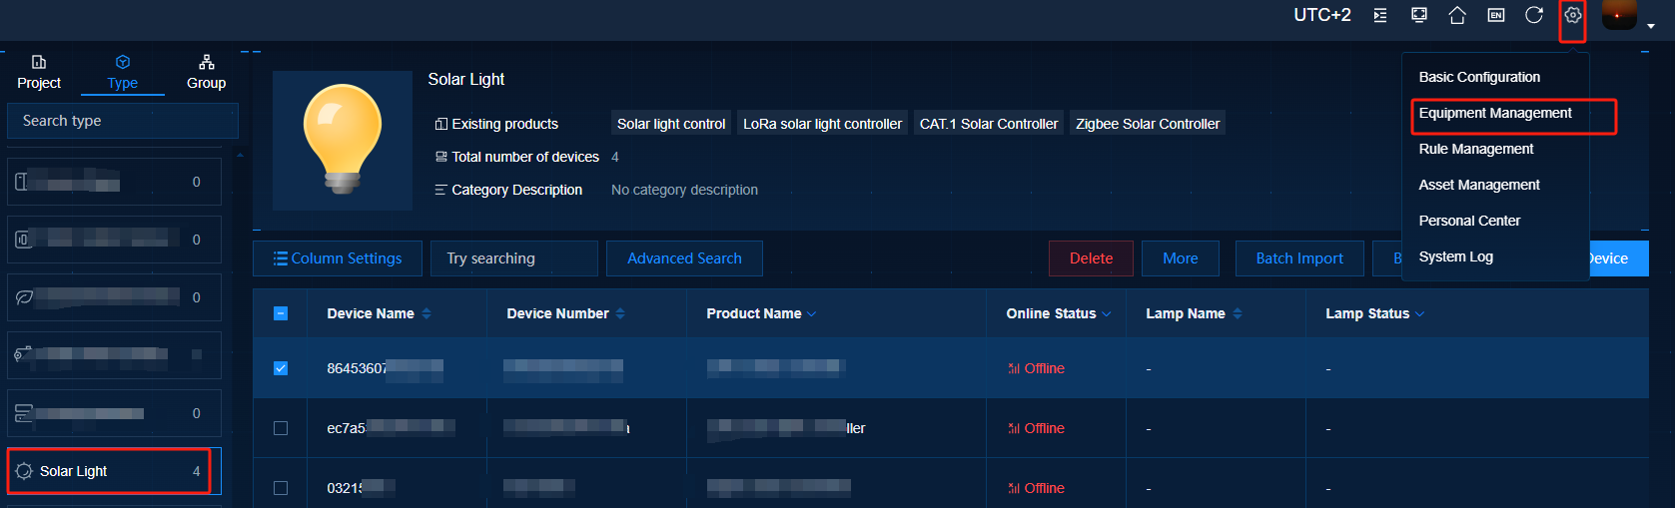Open the user avatar dropdown arrow
The image size is (1675, 508).
coord(1651,26)
